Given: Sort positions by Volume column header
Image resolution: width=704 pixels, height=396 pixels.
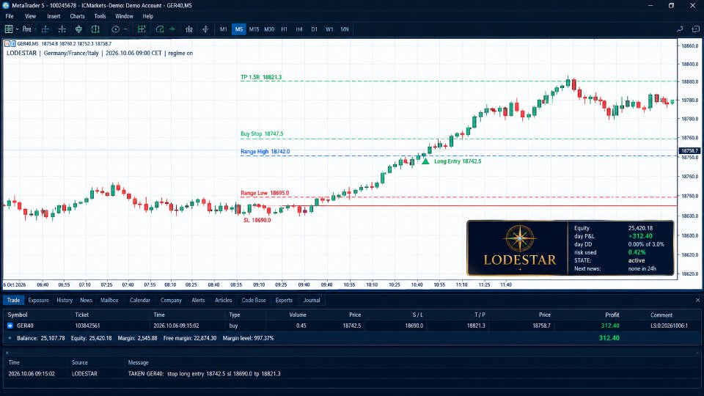Looking at the screenshot, I should pos(298,315).
